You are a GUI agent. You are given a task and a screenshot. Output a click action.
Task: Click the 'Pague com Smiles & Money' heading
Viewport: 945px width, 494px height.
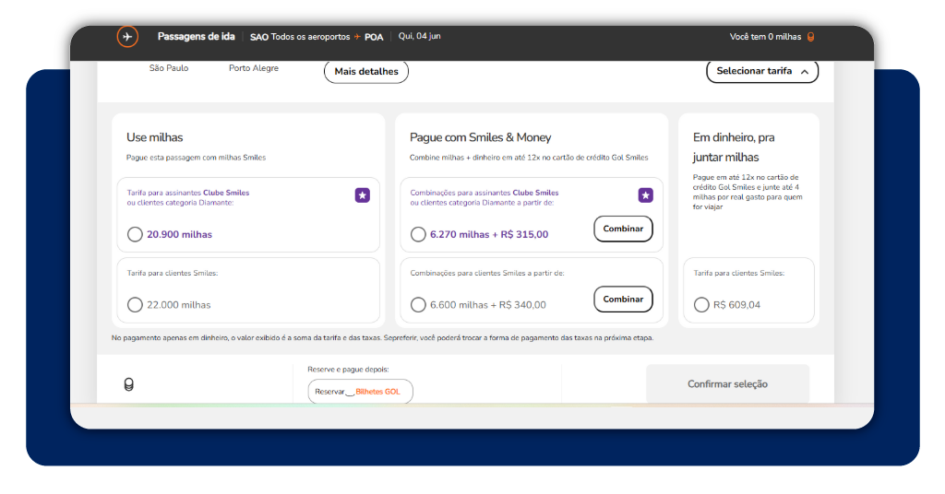coord(480,137)
